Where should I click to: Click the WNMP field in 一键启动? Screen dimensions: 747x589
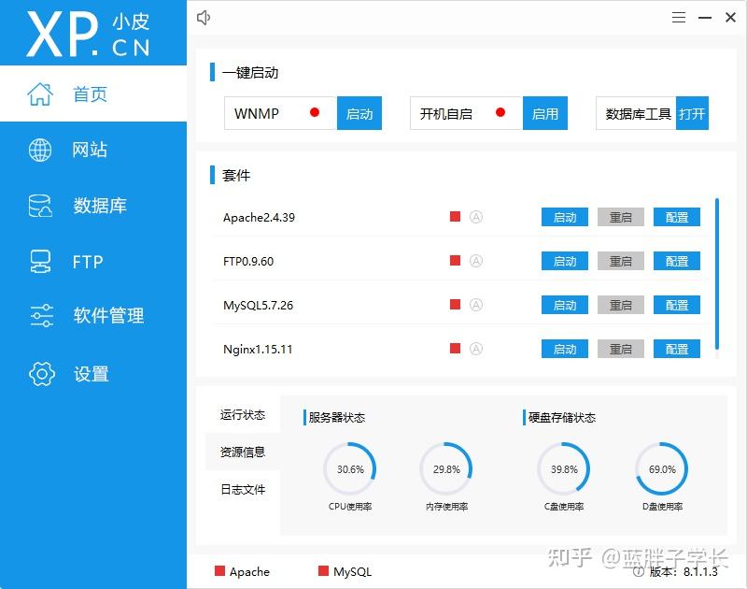click(281, 113)
